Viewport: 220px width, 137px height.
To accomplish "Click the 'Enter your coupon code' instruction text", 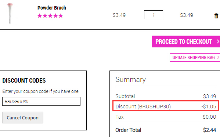I will tap(41, 91).
